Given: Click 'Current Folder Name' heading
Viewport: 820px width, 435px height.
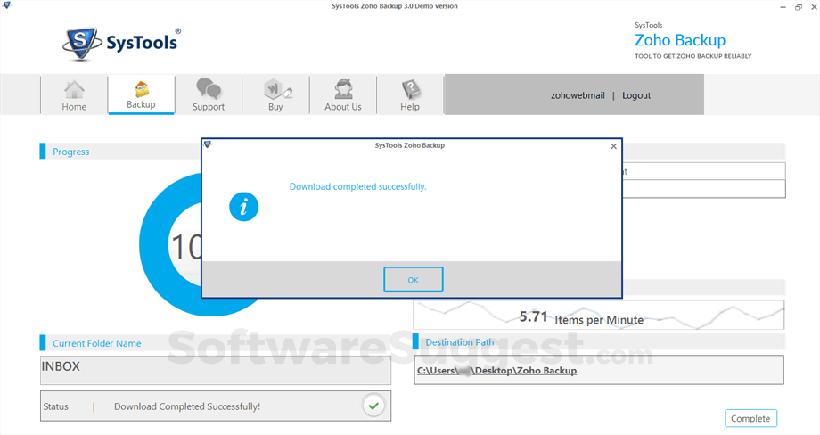Looking at the screenshot, I should 97,343.
